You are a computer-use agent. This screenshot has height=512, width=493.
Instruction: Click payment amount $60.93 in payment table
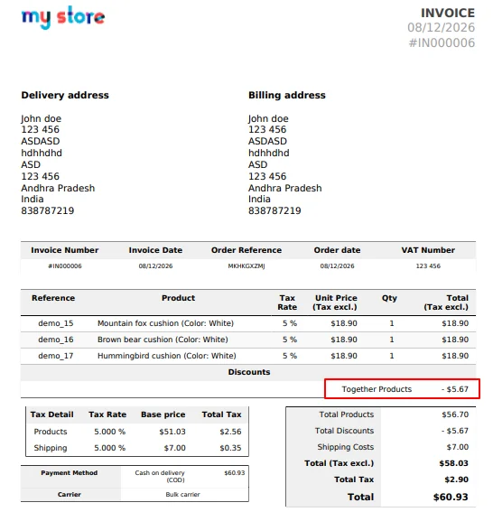(x=235, y=473)
